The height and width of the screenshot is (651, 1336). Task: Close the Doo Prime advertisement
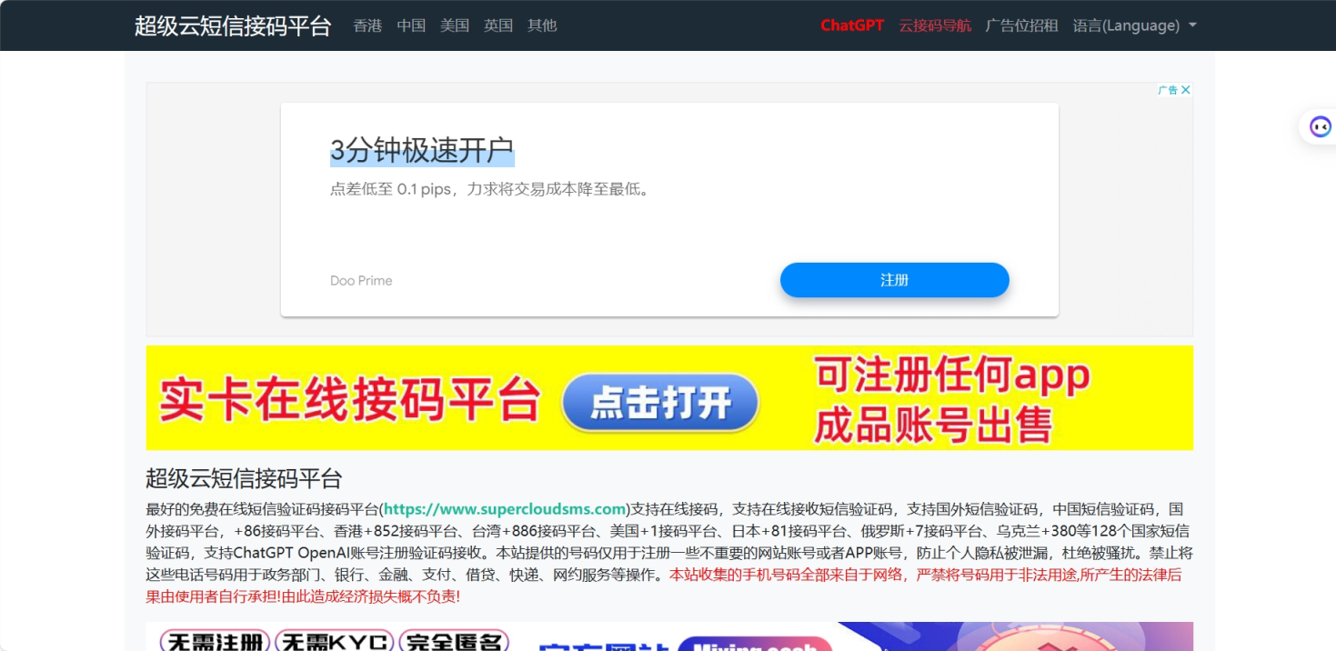click(1186, 89)
